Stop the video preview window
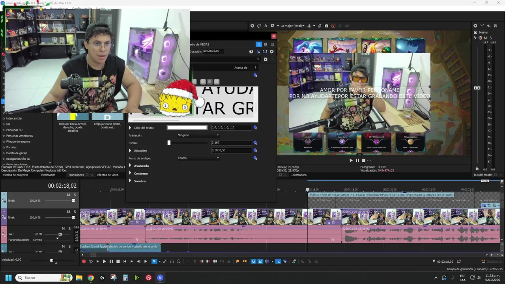The width and height of the screenshot is (505, 284). (364, 161)
